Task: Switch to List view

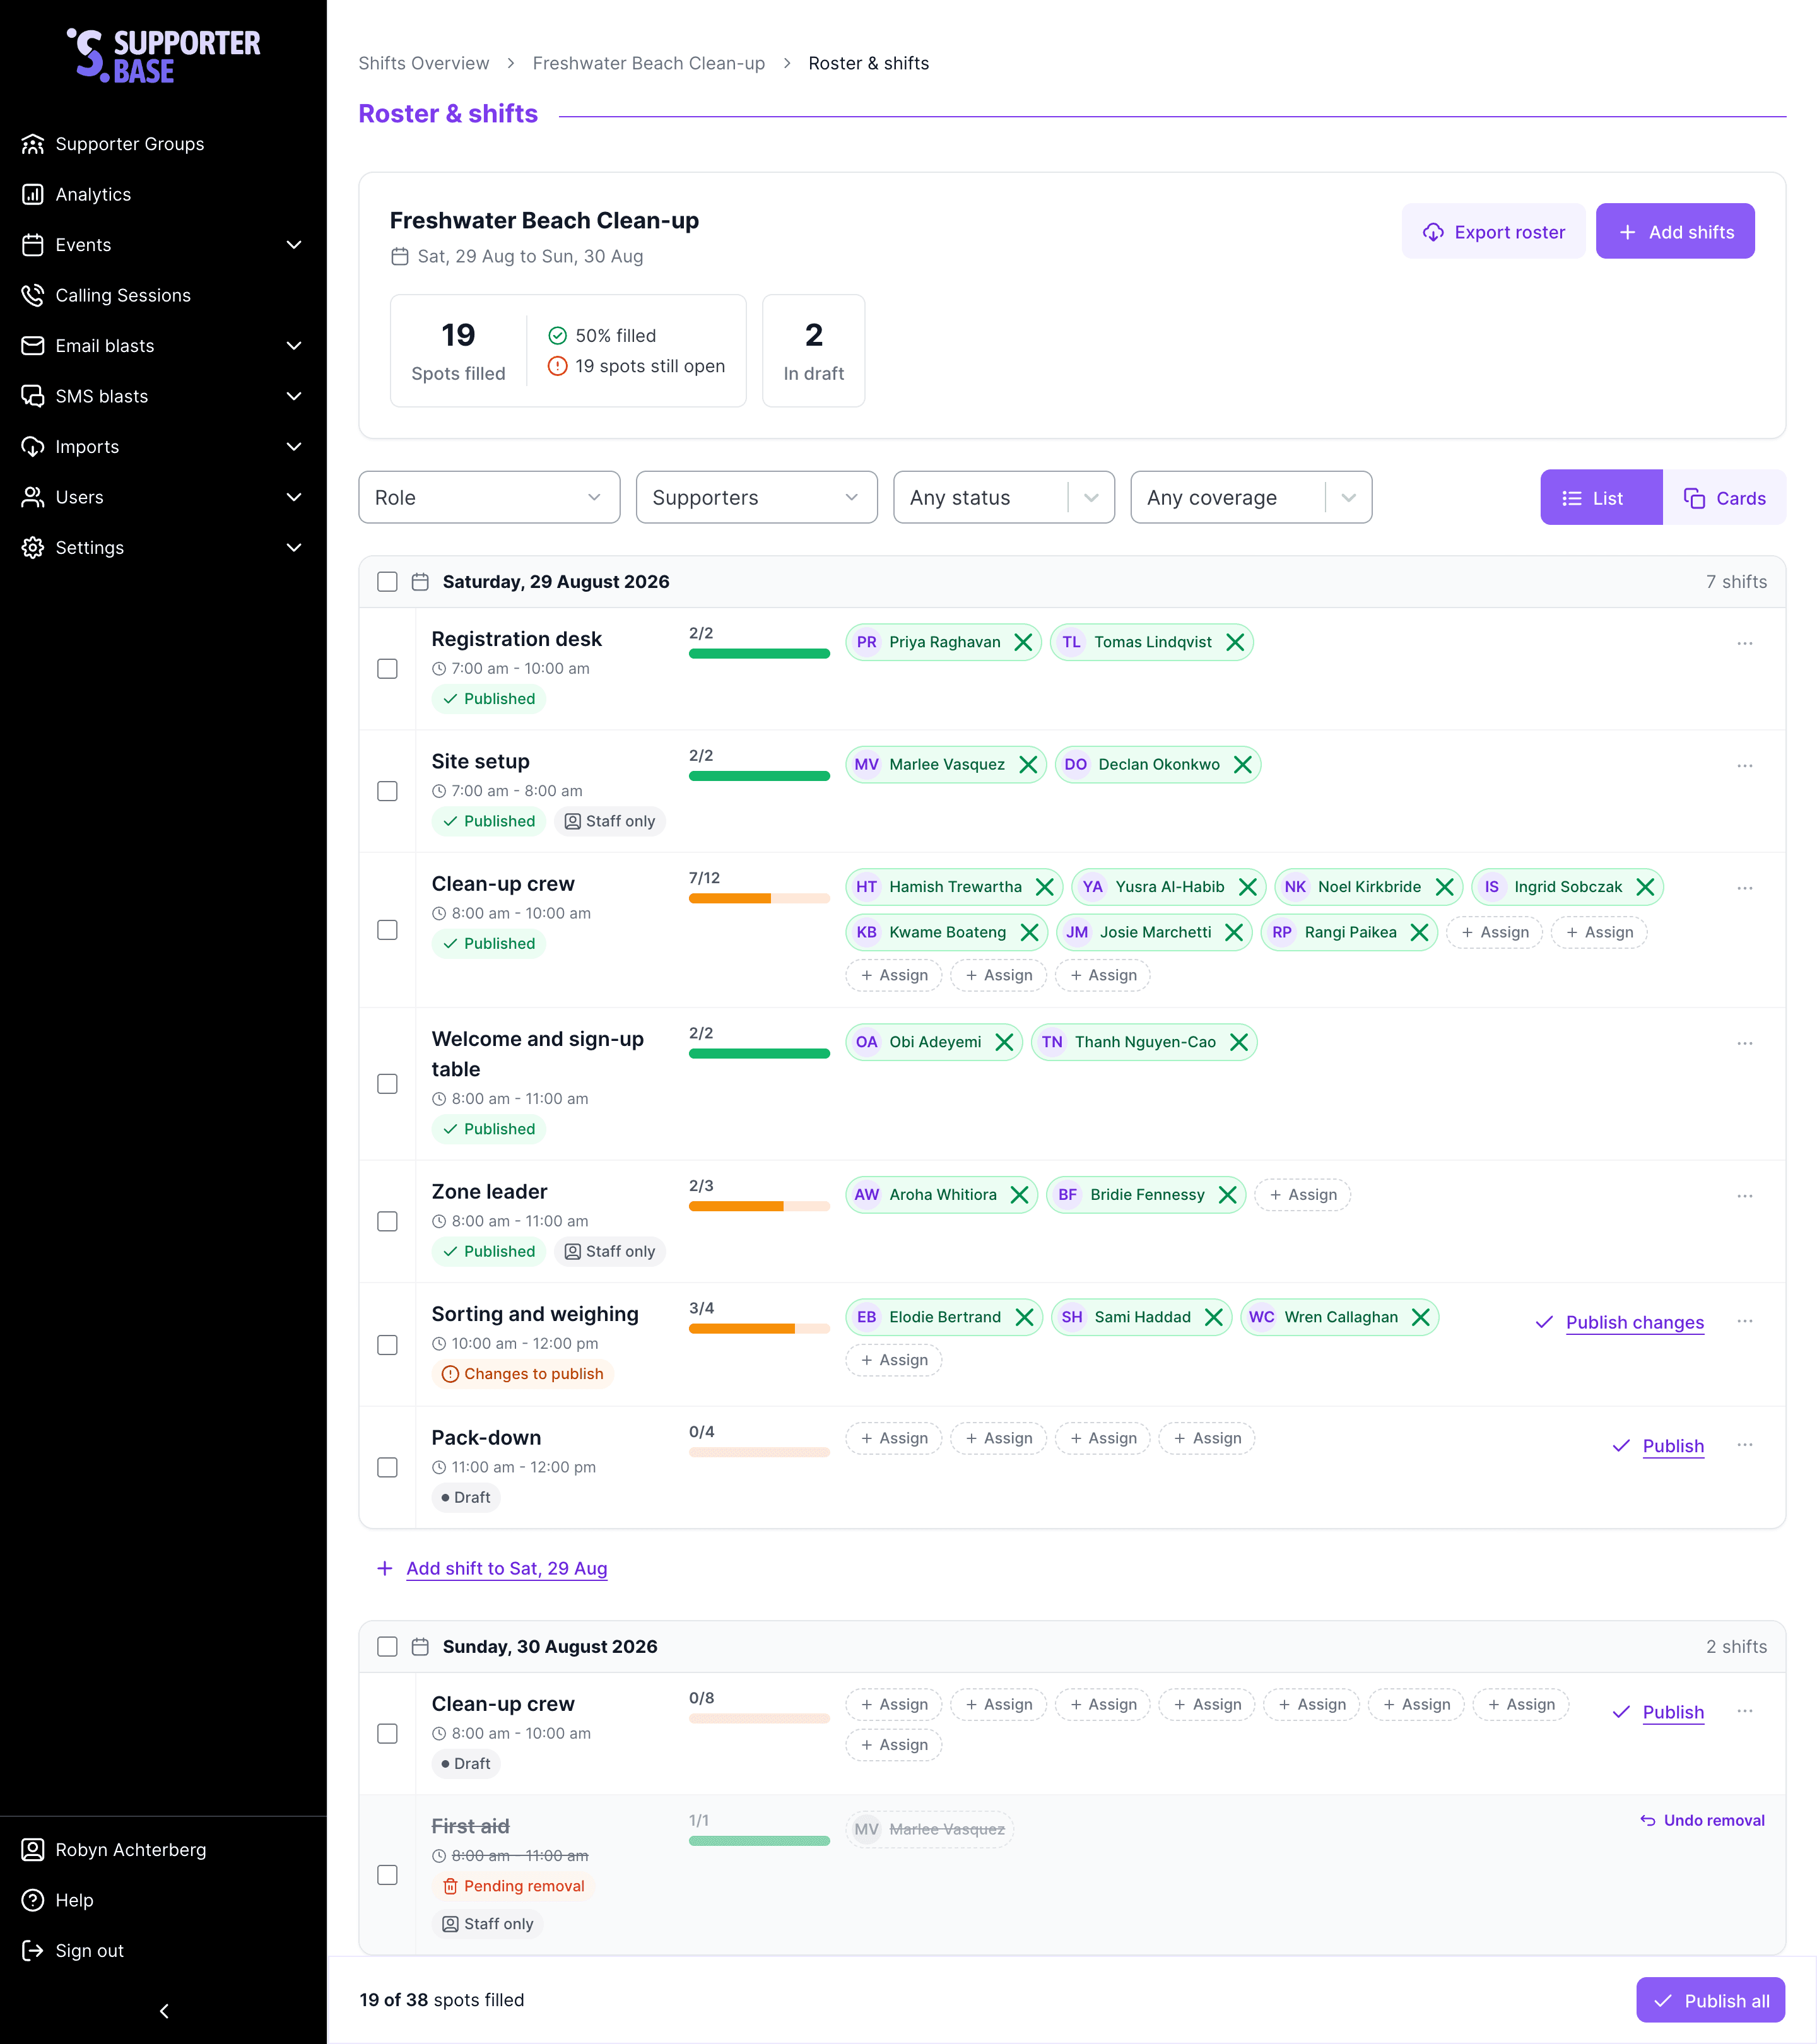Action: pyautogui.click(x=1601, y=497)
